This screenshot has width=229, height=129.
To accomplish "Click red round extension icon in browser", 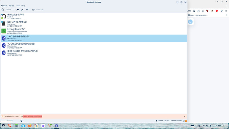I will 217,11.
